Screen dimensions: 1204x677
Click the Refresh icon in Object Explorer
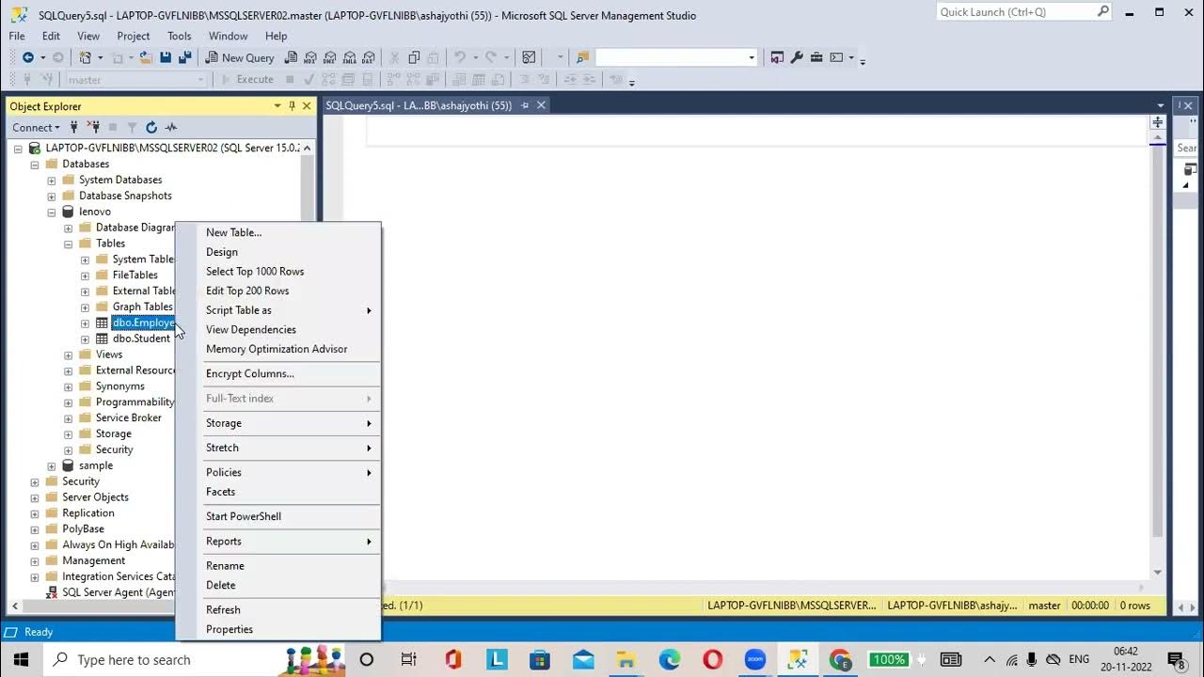[151, 127]
